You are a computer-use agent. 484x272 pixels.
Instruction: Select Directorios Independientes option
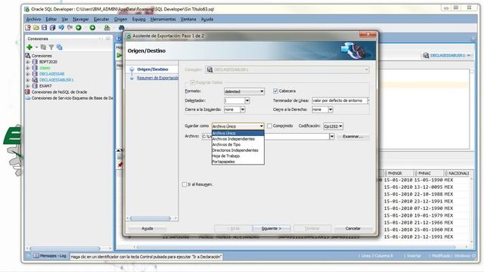click(237, 150)
